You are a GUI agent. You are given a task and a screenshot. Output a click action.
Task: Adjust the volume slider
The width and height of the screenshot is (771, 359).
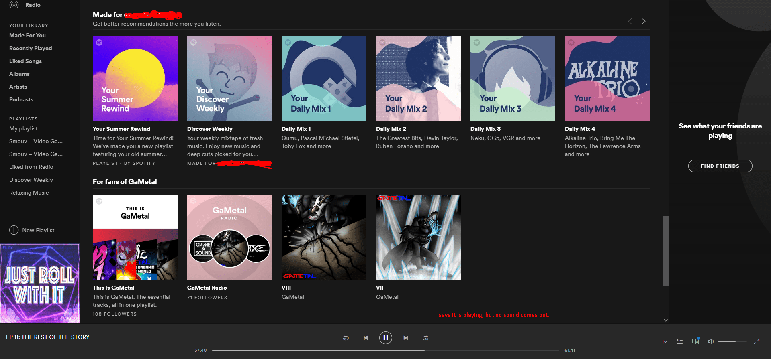click(732, 341)
